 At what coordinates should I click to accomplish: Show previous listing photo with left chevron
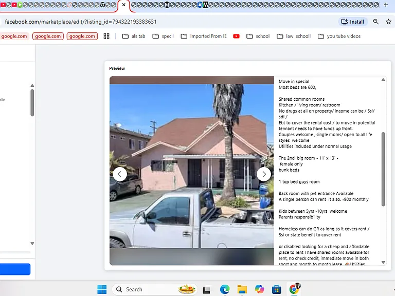click(120, 174)
